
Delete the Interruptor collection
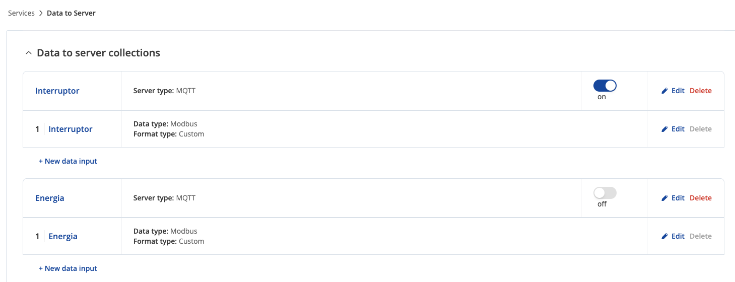(700, 91)
